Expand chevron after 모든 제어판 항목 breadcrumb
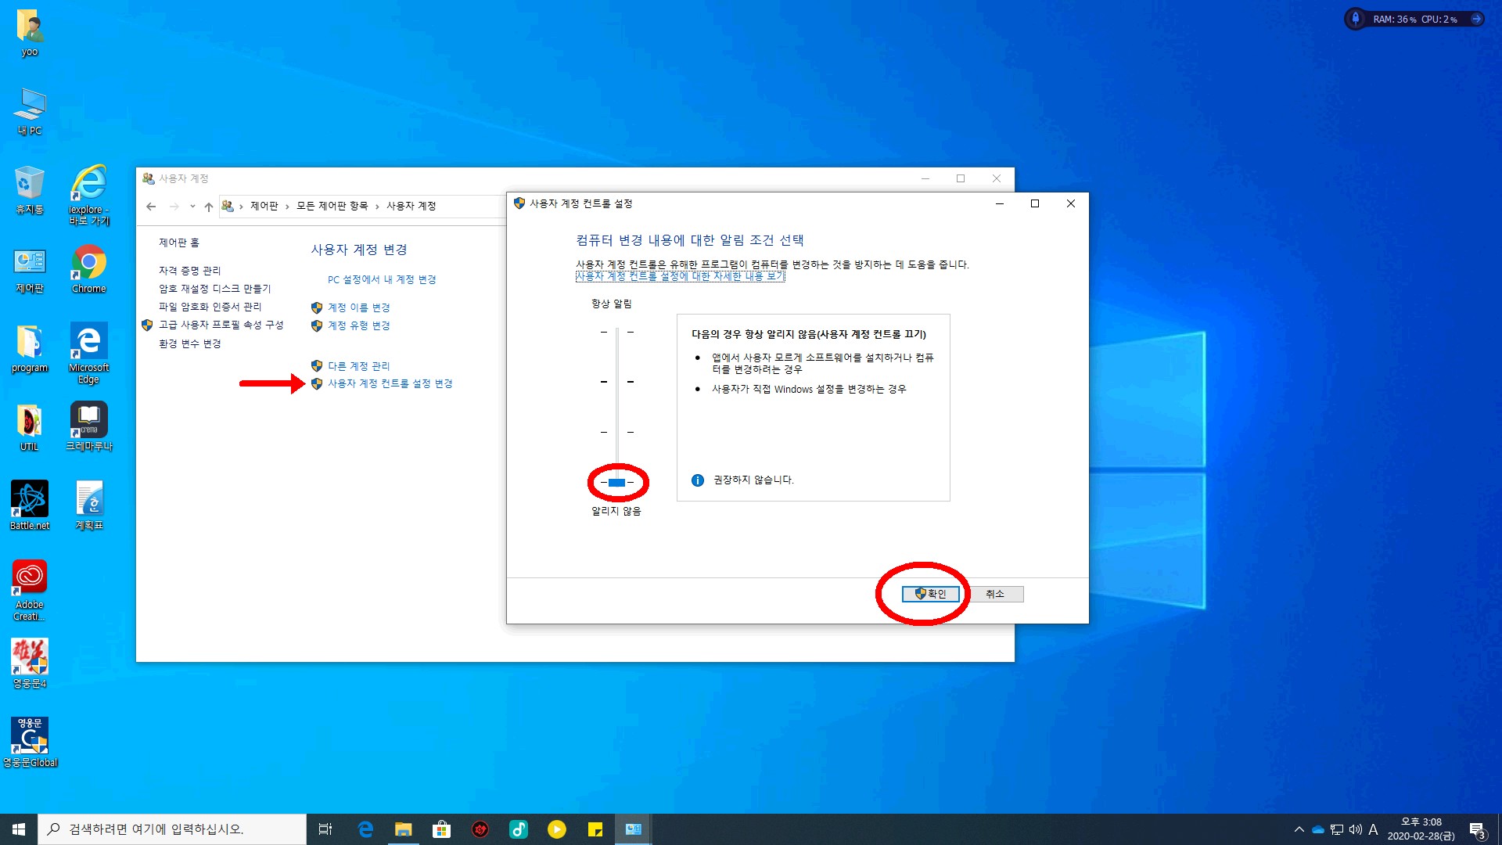 click(x=377, y=207)
